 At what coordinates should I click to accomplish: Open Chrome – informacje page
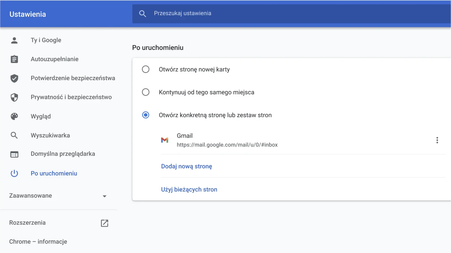point(38,241)
